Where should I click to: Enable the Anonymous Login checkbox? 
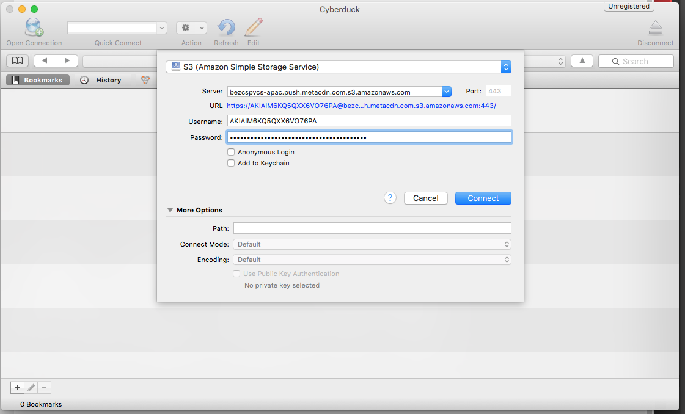click(231, 152)
